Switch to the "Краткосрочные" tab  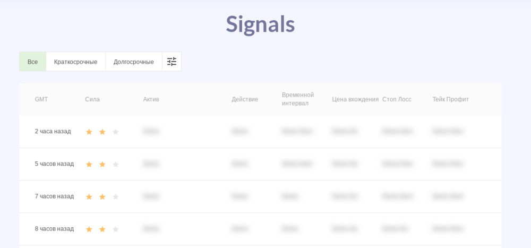(x=75, y=62)
